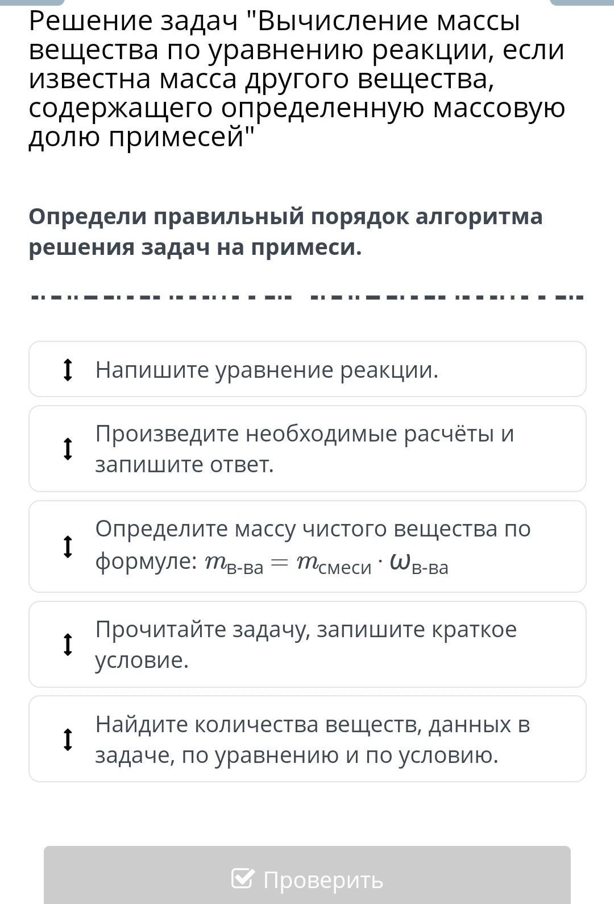Select the 'Прочитайте задачу, запишите краткое условие' text

tap(306, 645)
